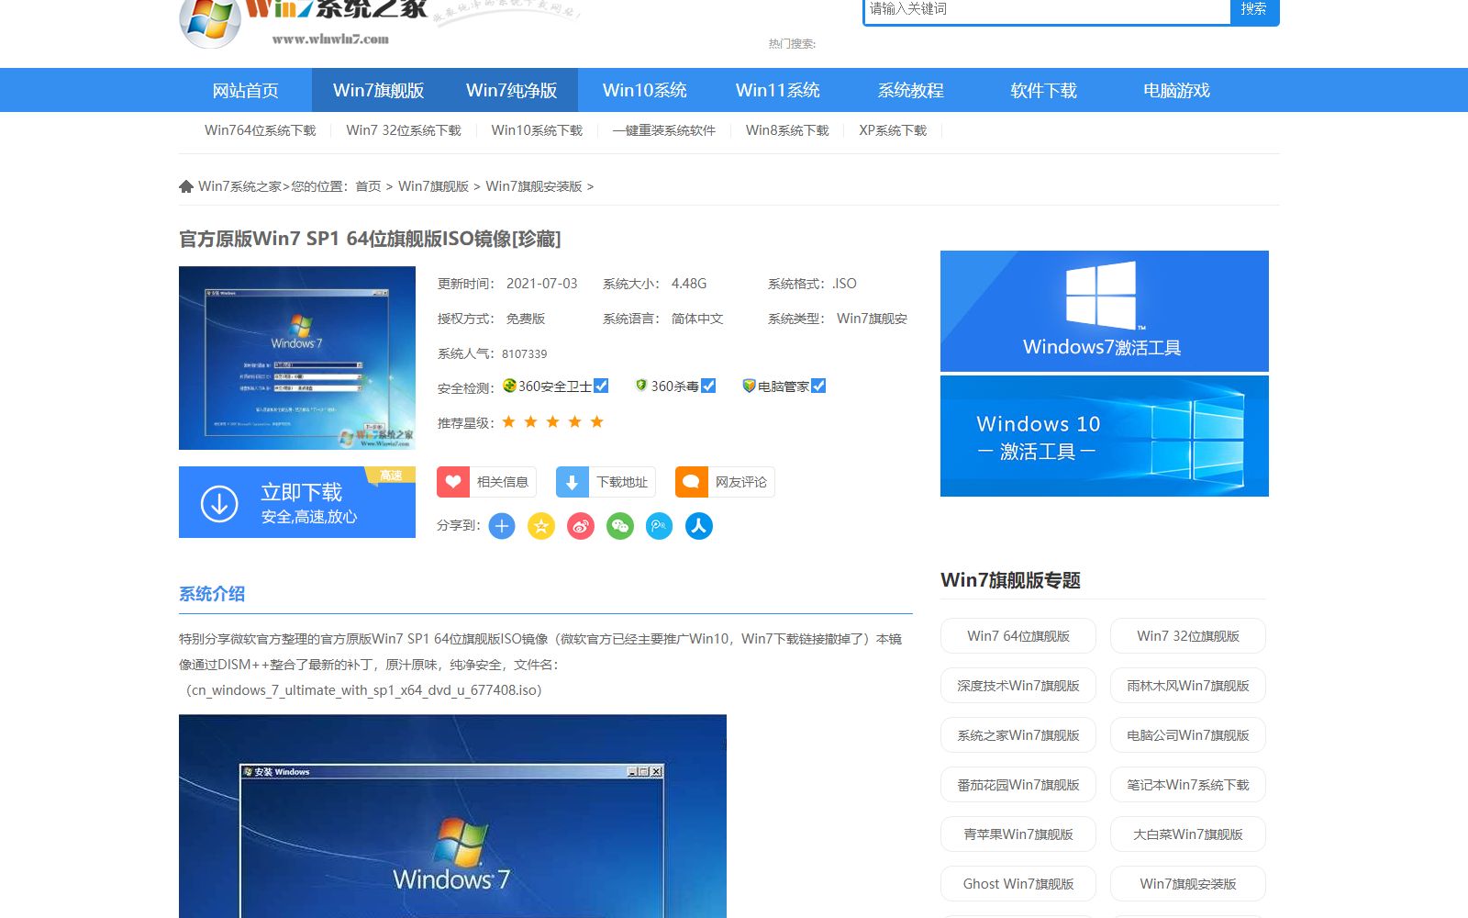The image size is (1468, 918).
Task: Toggle the 电脑管家 checkbox
Action: coord(818,386)
